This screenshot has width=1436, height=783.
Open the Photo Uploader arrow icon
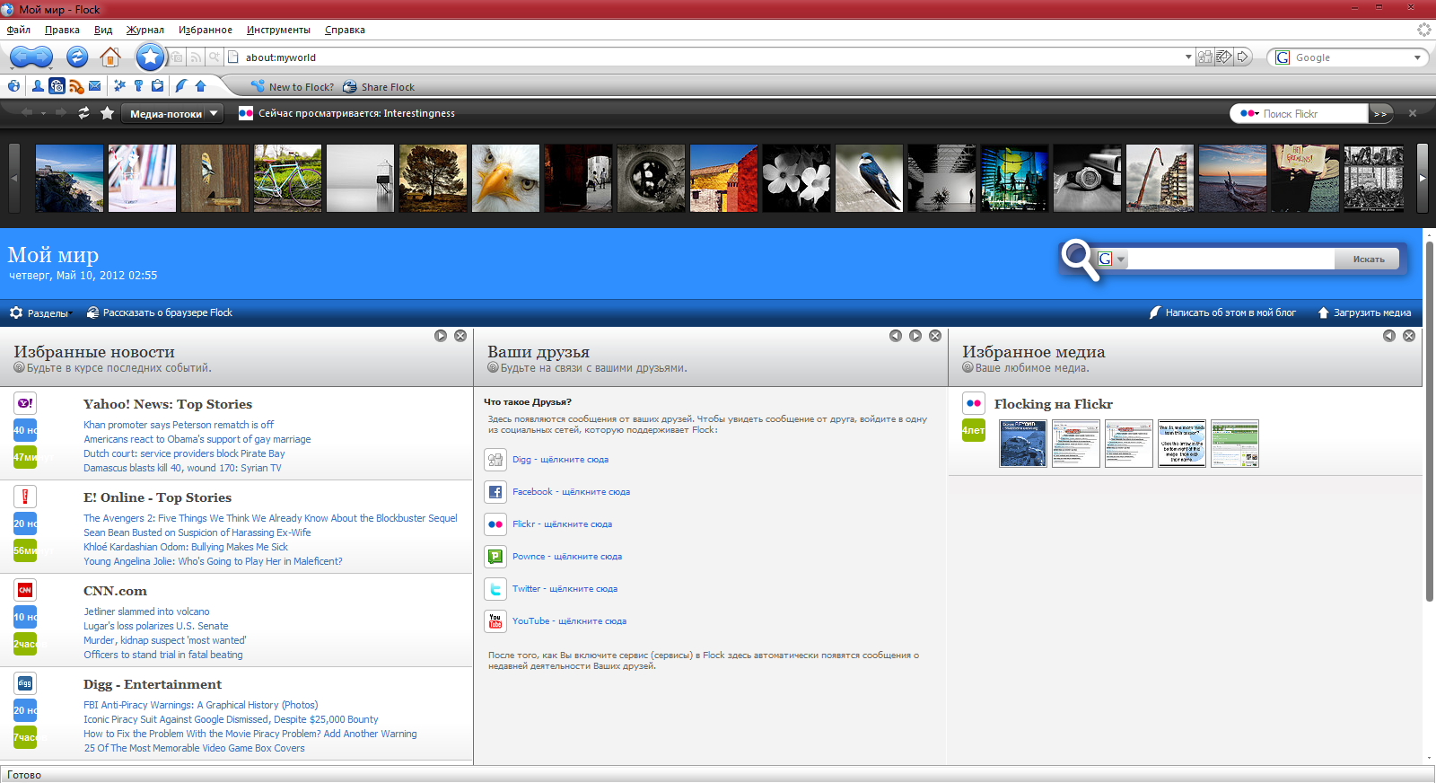[200, 86]
